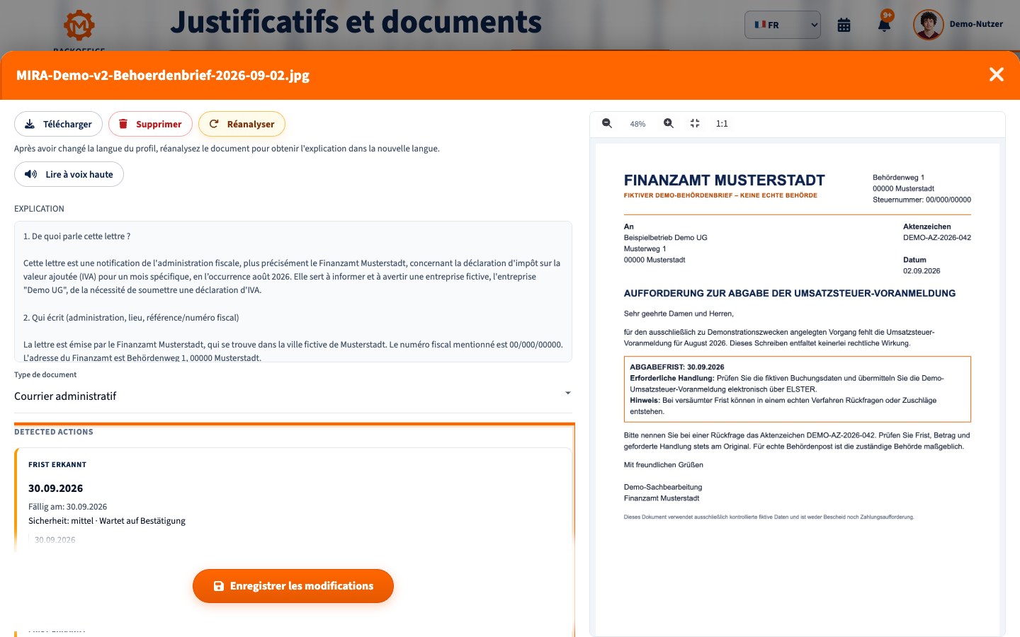Click the Demo-Nutzer user name
This screenshot has width=1020, height=637.
click(x=976, y=24)
